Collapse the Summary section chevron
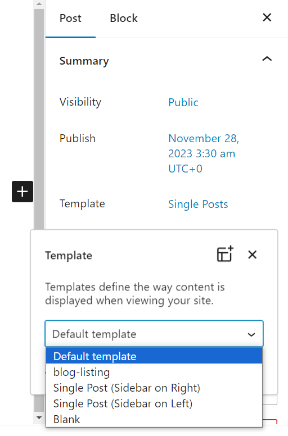The height and width of the screenshot is (436, 288). coord(267,59)
